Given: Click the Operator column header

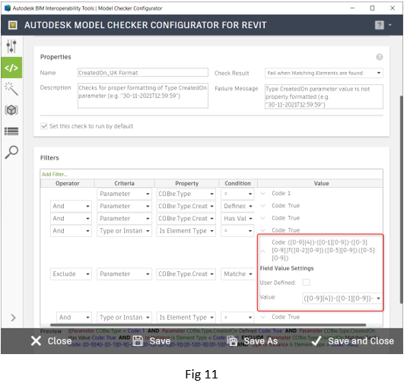Looking at the screenshot, I should coord(68,183).
